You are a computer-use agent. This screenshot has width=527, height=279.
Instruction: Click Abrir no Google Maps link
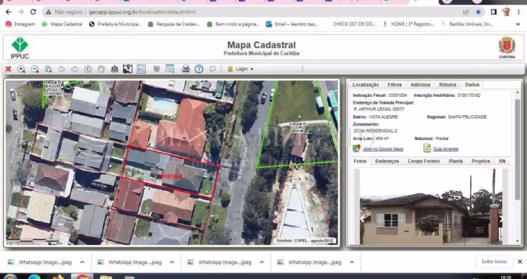click(x=383, y=149)
